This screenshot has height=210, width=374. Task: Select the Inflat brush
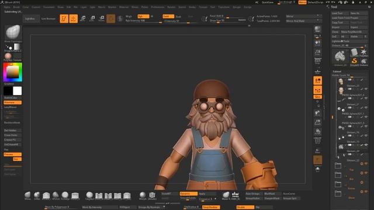[37, 196]
